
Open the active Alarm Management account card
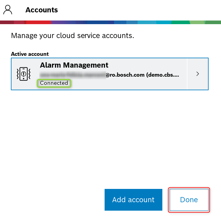pos(99,74)
